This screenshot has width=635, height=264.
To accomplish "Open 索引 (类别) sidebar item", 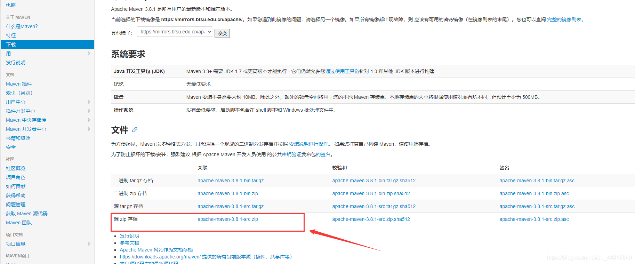I will coord(19,93).
